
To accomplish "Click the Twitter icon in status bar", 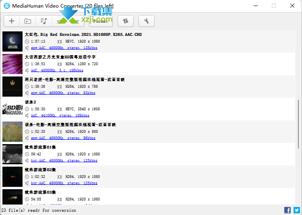I will click(297, 210).
